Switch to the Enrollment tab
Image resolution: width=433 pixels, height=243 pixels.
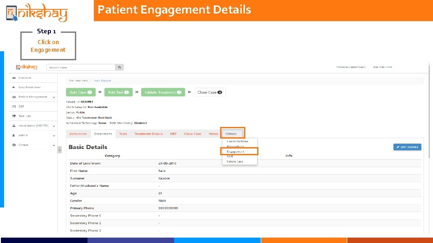(x=103, y=134)
